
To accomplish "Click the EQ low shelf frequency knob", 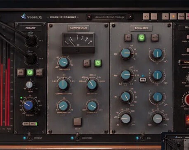I will coord(126,97).
